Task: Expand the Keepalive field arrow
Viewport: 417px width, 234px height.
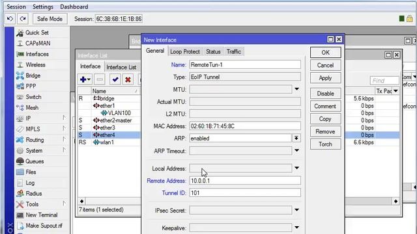Action: tap(297, 227)
